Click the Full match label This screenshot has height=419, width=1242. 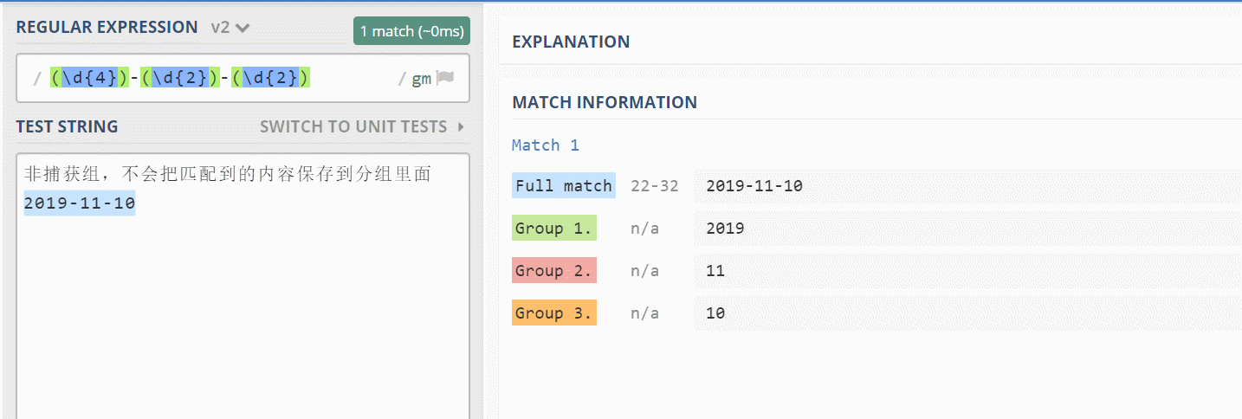pyautogui.click(x=564, y=185)
